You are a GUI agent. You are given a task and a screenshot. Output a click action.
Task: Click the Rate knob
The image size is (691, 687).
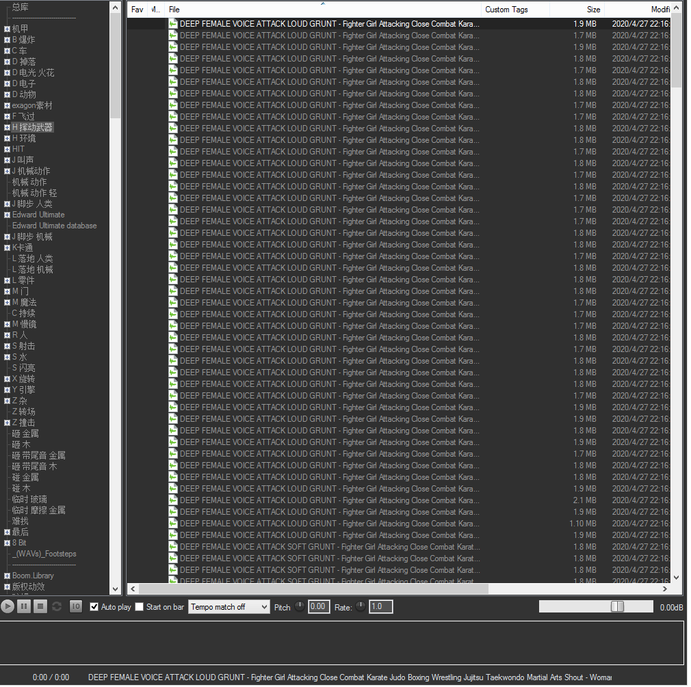[x=361, y=606]
